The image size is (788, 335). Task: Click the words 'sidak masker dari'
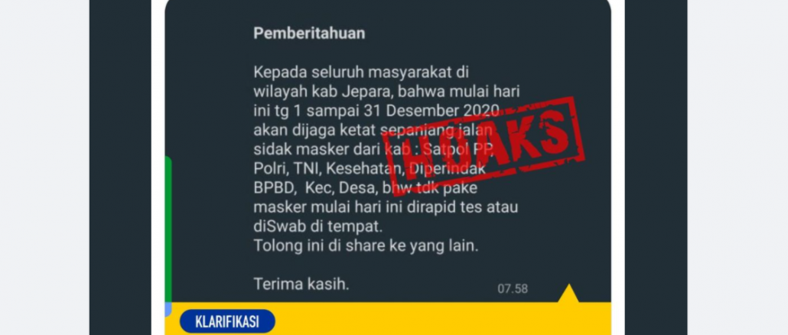pos(317,149)
